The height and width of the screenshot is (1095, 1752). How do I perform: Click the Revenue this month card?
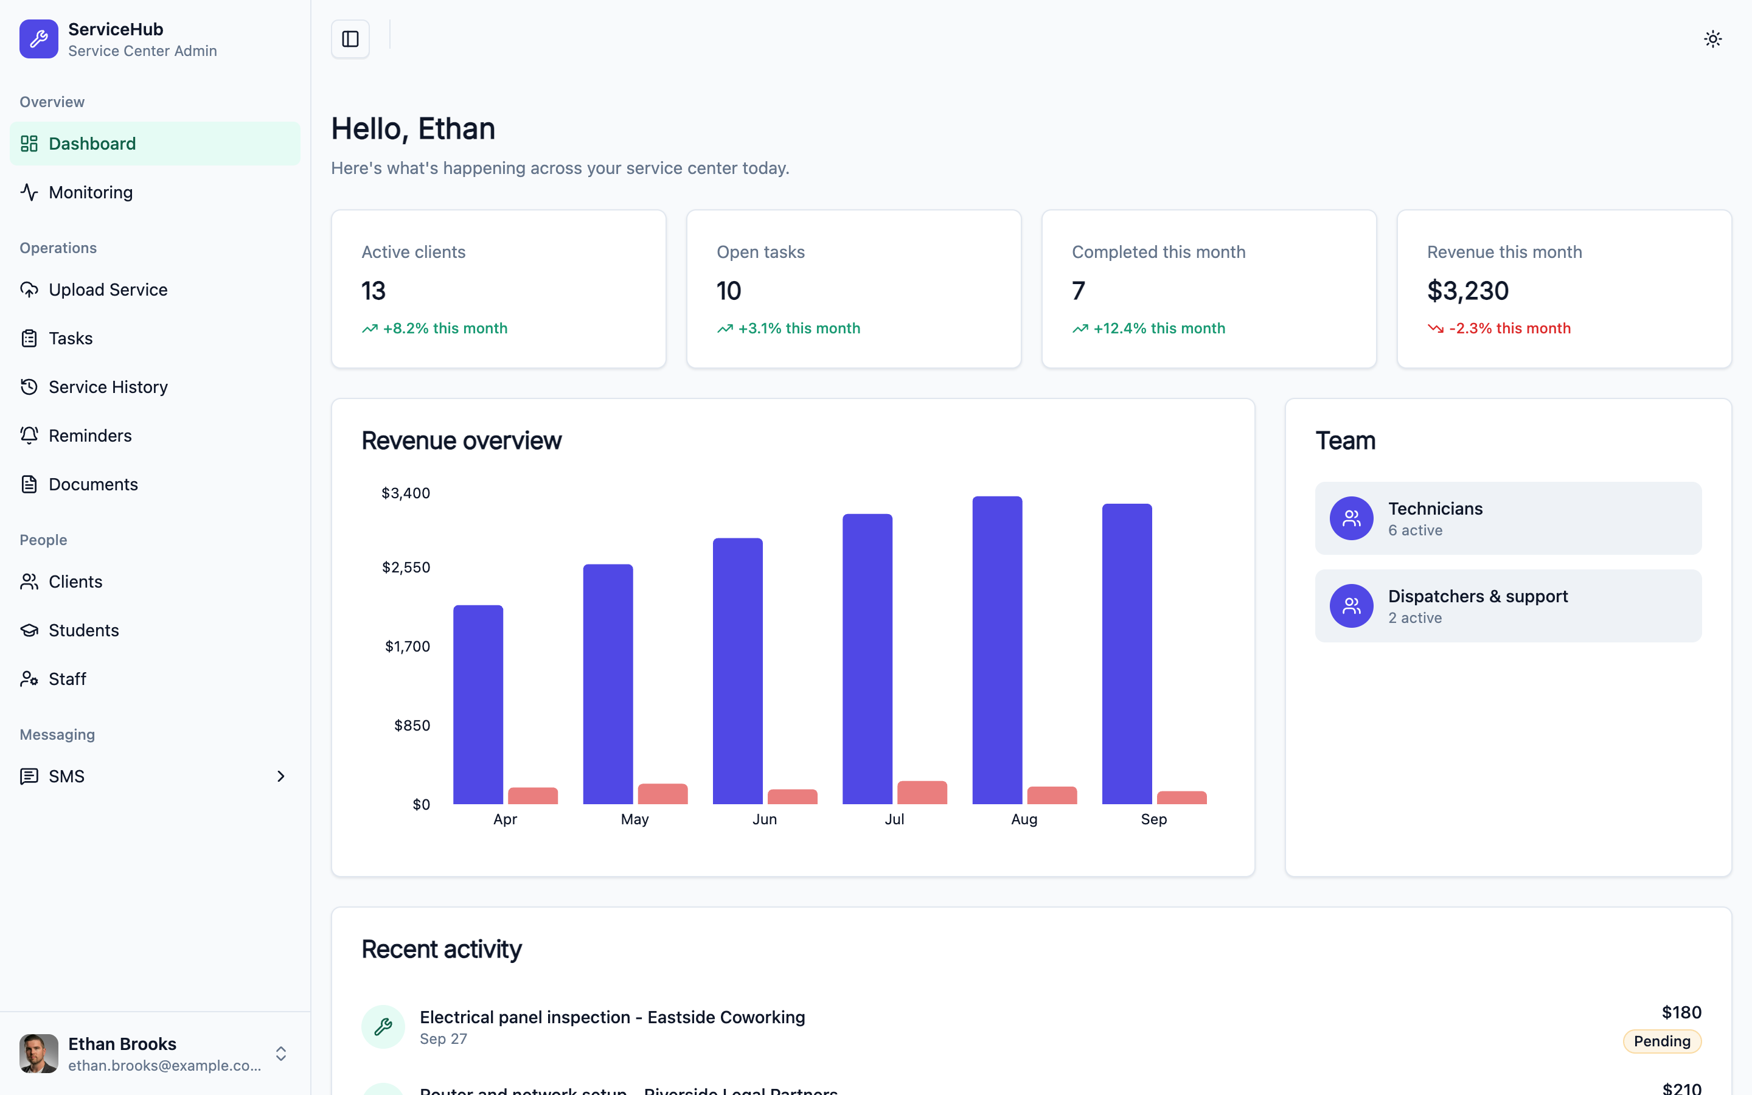click(x=1564, y=289)
